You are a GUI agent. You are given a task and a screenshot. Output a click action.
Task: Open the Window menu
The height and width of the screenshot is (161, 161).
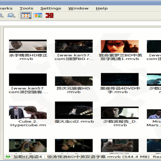[x=78, y=8]
